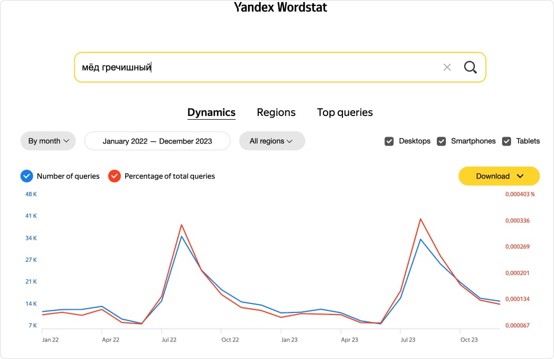The image size is (554, 359).
Task: Open the January 2022 — December 2023 date range
Action: [x=157, y=141]
